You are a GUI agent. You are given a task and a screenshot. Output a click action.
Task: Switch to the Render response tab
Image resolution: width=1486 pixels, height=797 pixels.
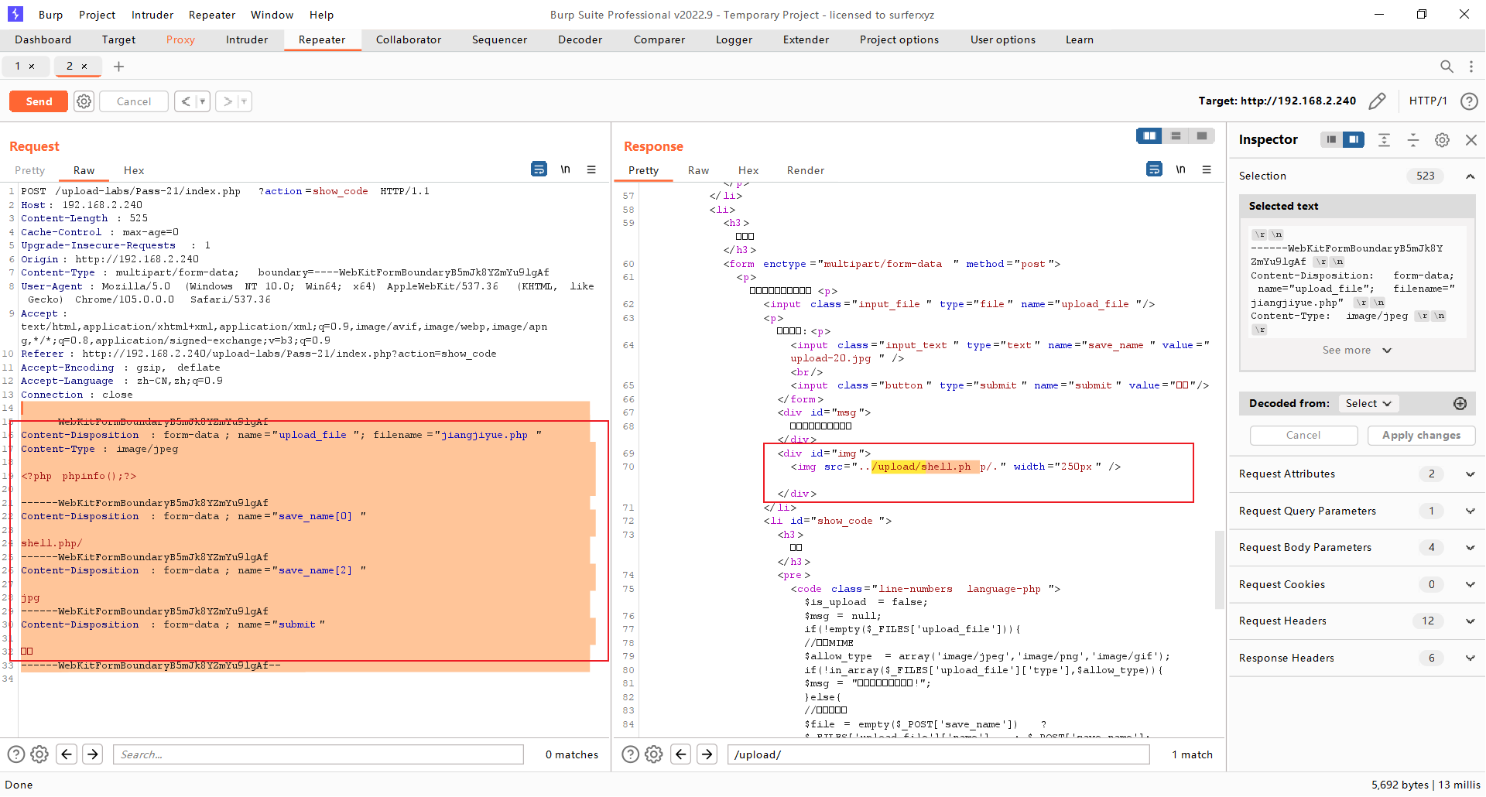[x=805, y=170]
